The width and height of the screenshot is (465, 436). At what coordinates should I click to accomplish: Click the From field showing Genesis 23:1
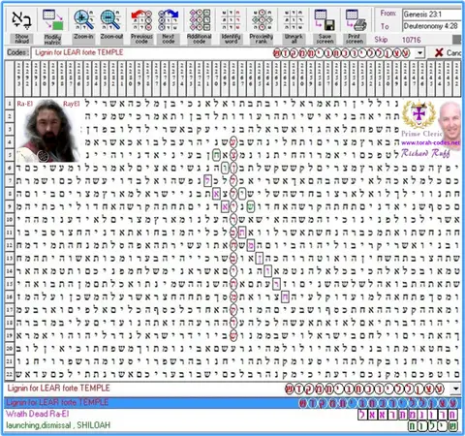point(432,15)
